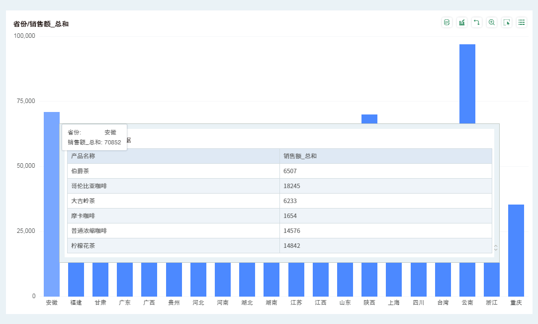Open the list view icon in toolbar
The height and width of the screenshot is (324, 538).
click(522, 22)
